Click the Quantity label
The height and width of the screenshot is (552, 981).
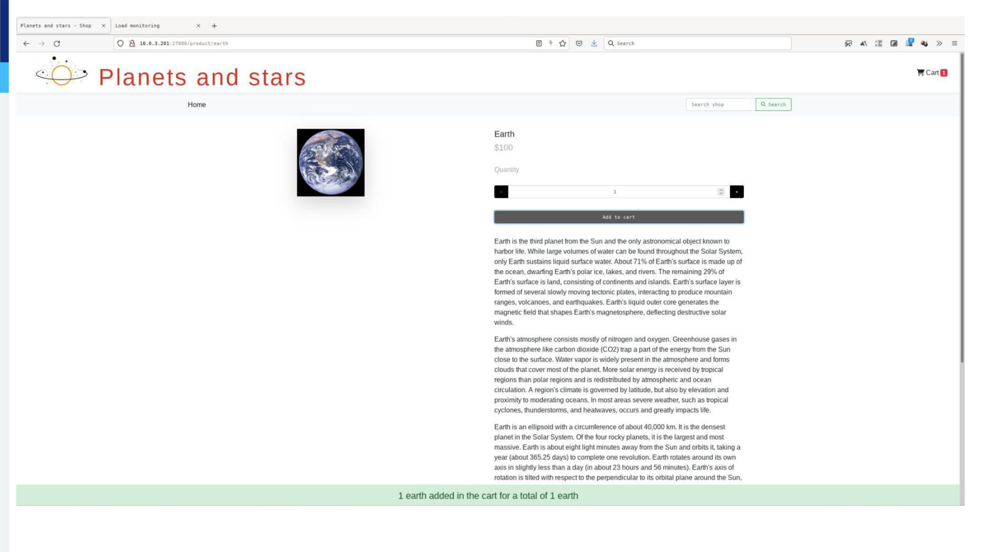(x=507, y=169)
